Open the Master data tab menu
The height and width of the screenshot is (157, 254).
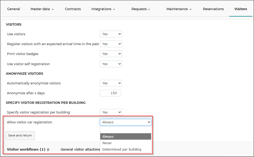coord(42,9)
